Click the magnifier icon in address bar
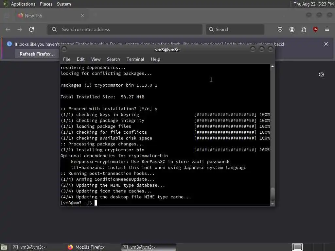The width and height of the screenshot is (335, 251). click(54, 29)
